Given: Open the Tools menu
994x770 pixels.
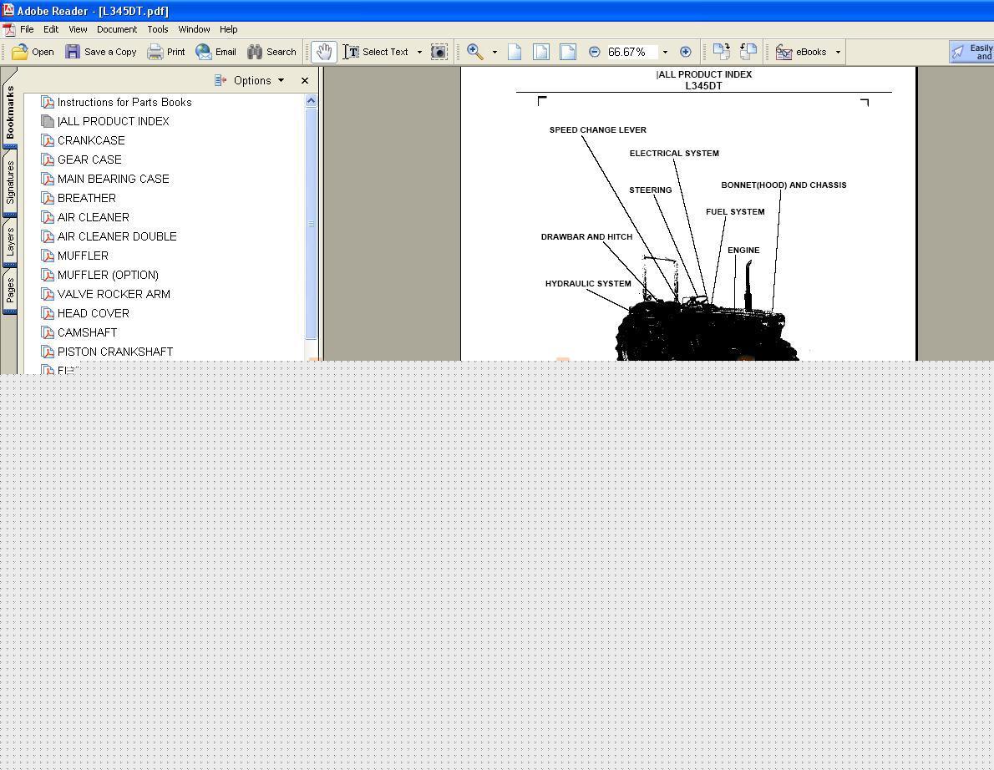Looking at the screenshot, I should (x=158, y=29).
